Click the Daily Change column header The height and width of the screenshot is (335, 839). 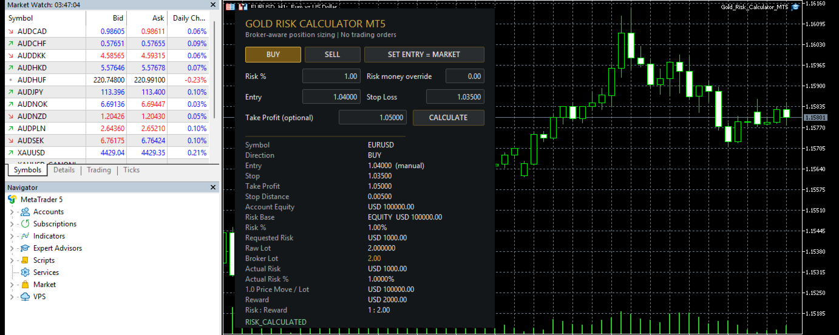(x=188, y=18)
